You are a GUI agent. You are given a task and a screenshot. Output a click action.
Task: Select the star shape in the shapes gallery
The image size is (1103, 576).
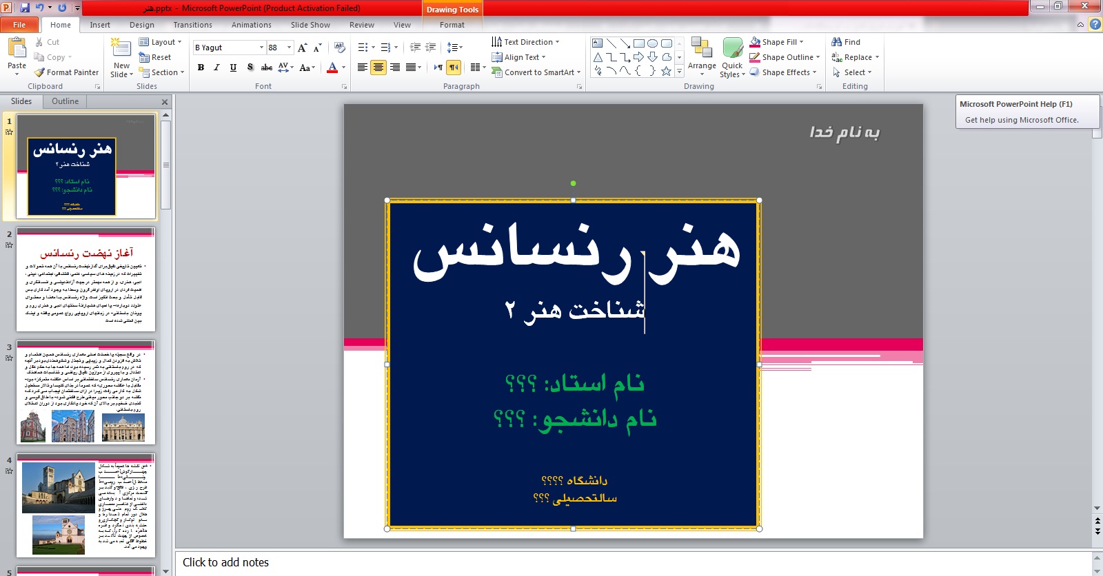tap(666, 71)
